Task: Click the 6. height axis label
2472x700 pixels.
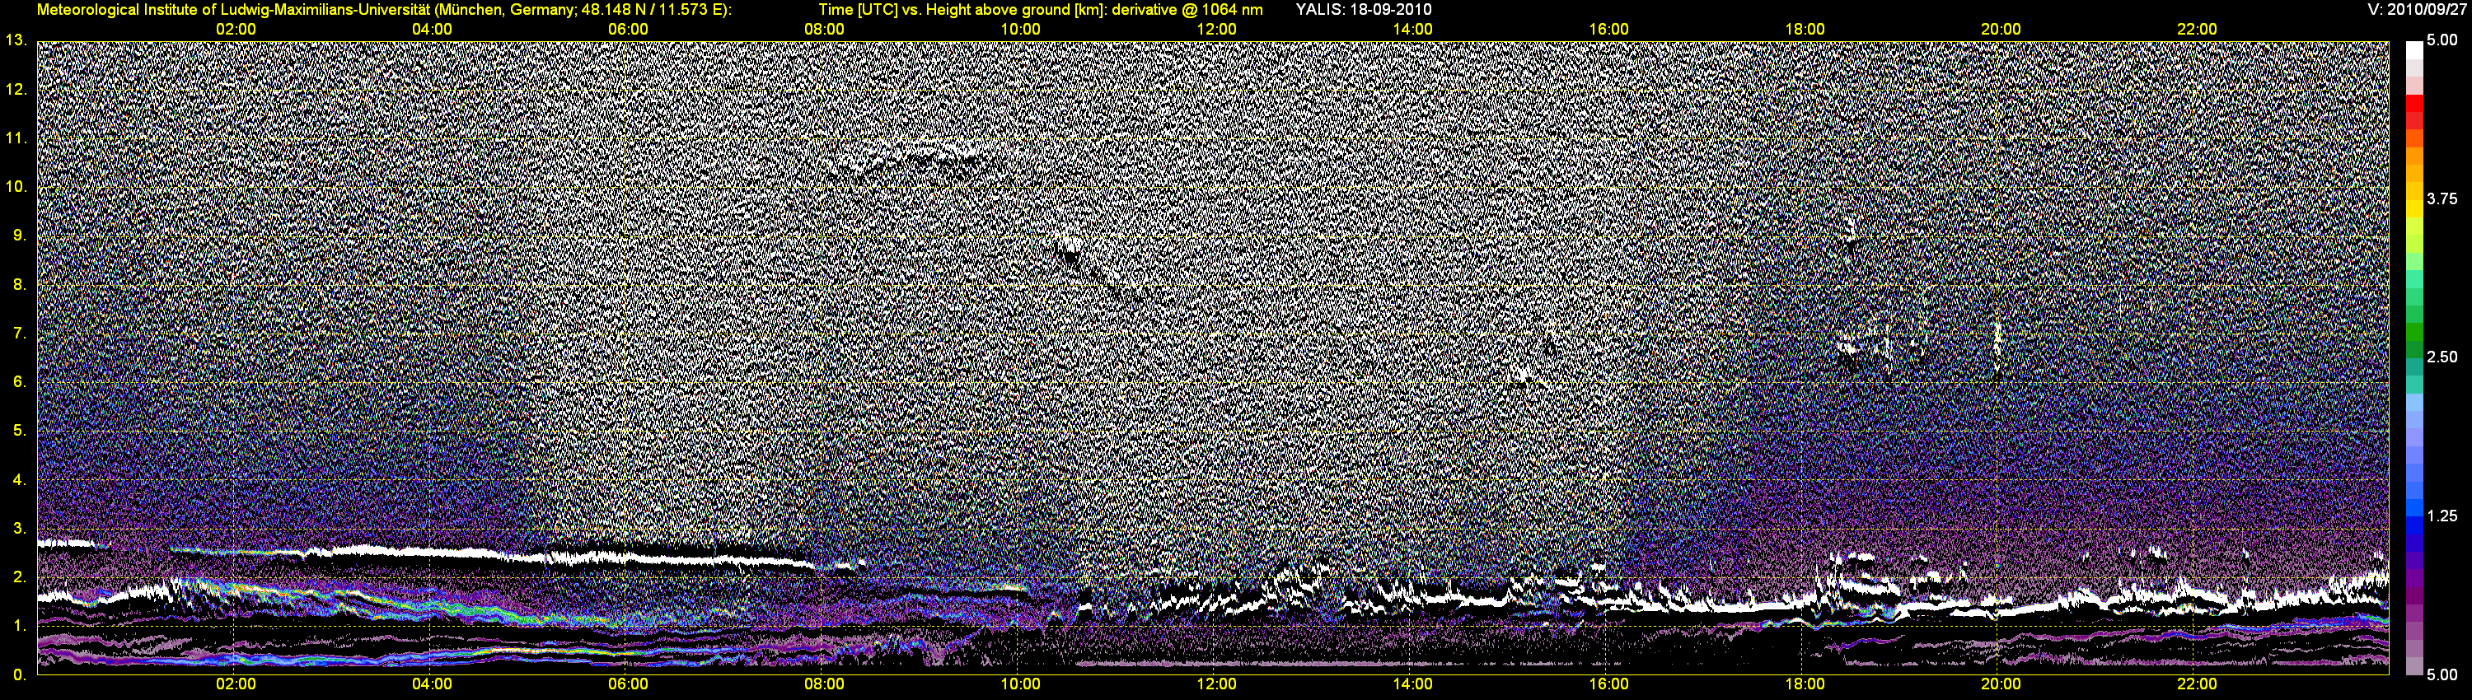Action: 20,381
